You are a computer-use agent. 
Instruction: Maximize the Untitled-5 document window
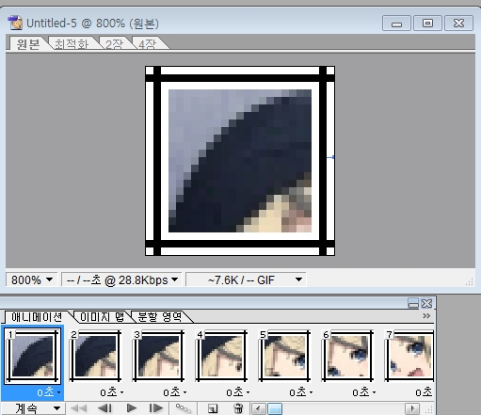tap(427, 24)
